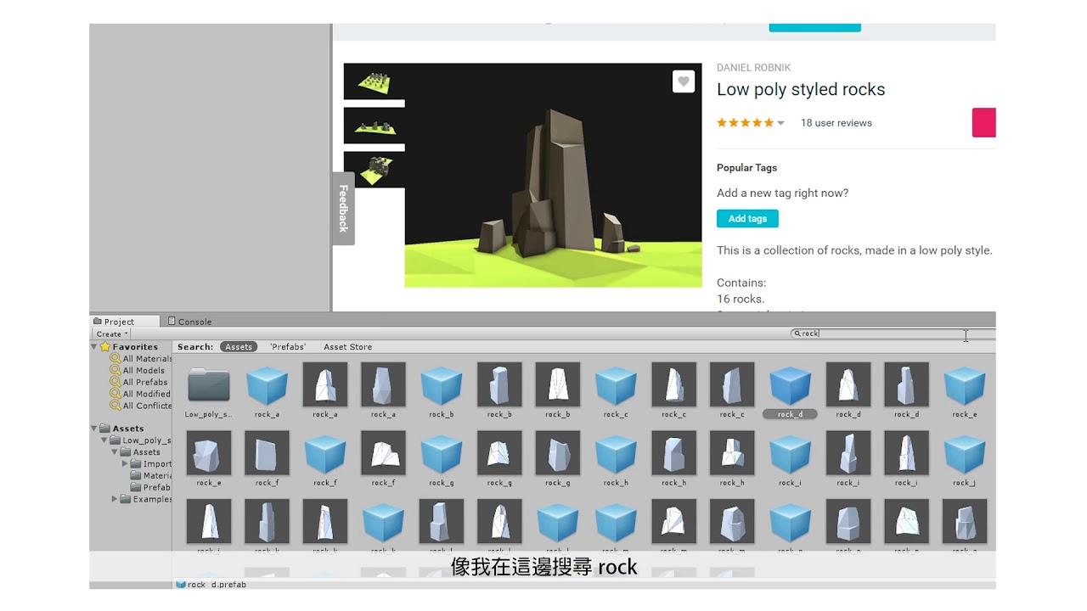Viewport: 1087px width, 611px height.
Task: Select the first preview thumbnail in store
Action: (375, 81)
